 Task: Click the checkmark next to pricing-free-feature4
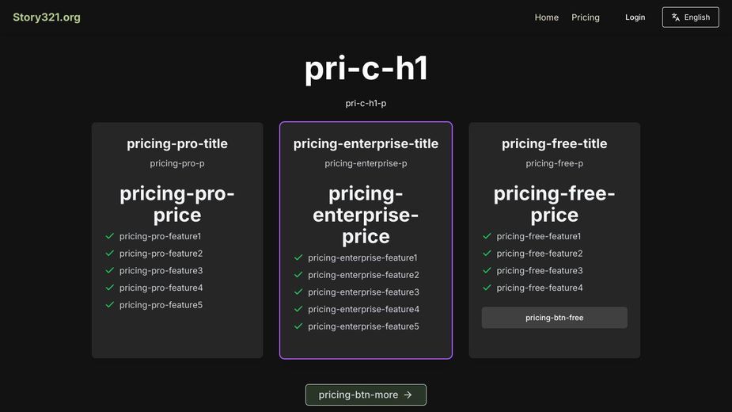tap(487, 288)
